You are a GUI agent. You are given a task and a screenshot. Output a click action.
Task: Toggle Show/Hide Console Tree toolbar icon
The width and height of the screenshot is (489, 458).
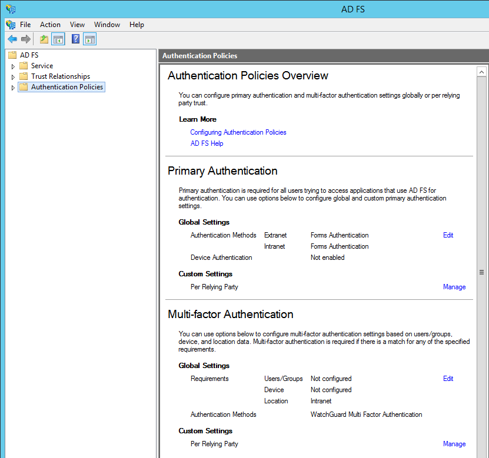pos(58,39)
